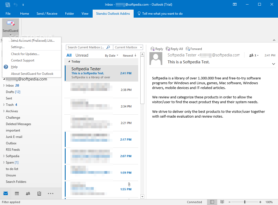Expand the Inbox folder
Viewport: 278px width, 205px height.
click(x=4, y=86)
